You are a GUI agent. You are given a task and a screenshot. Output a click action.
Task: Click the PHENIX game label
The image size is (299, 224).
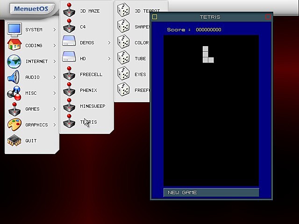[x=88, y=90]
